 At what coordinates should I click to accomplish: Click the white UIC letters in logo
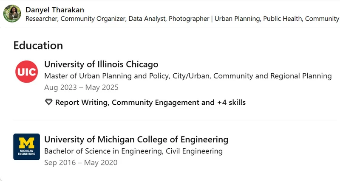pyautogui.click(x=27, y=72)
